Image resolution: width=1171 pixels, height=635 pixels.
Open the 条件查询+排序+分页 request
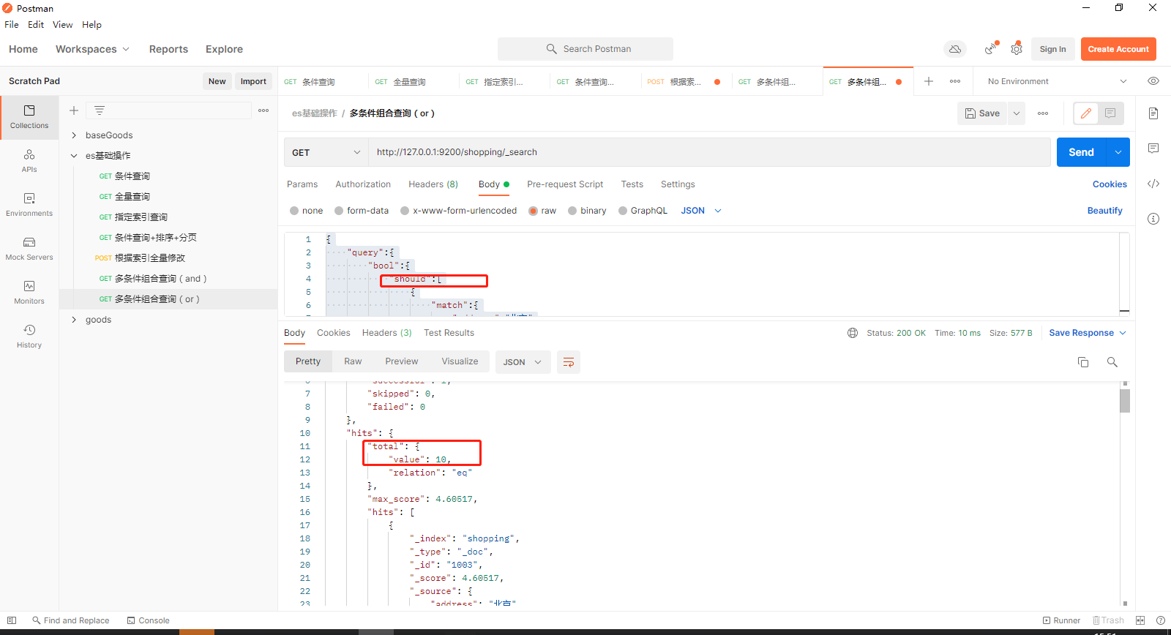[x=155, y=238]
